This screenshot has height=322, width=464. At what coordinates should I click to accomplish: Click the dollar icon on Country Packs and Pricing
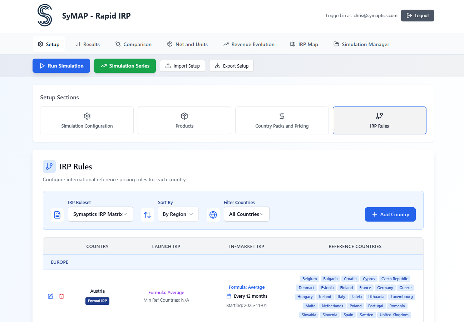pyautogui.click(x=282, y=116)
